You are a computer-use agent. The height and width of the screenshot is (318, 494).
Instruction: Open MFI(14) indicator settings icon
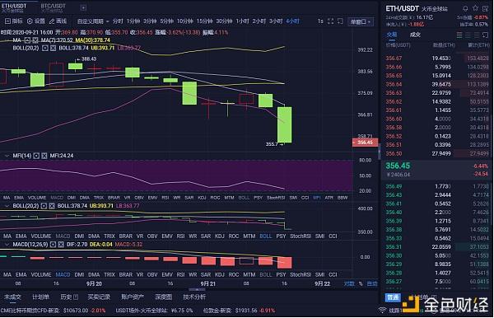click(x=36, y=156)
